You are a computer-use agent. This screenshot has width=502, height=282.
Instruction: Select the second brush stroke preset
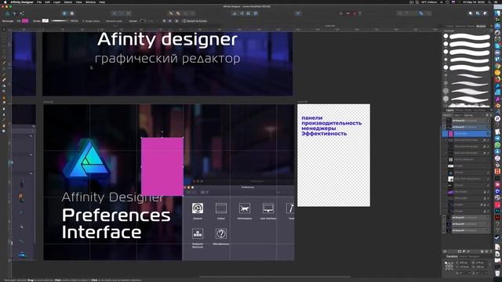pyautogui.click(x=469, y=45)
